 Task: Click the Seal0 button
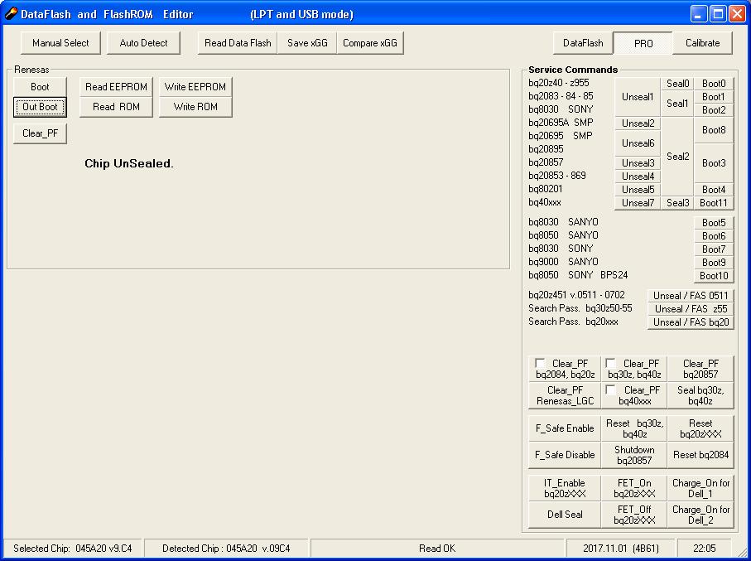[677, 84]
